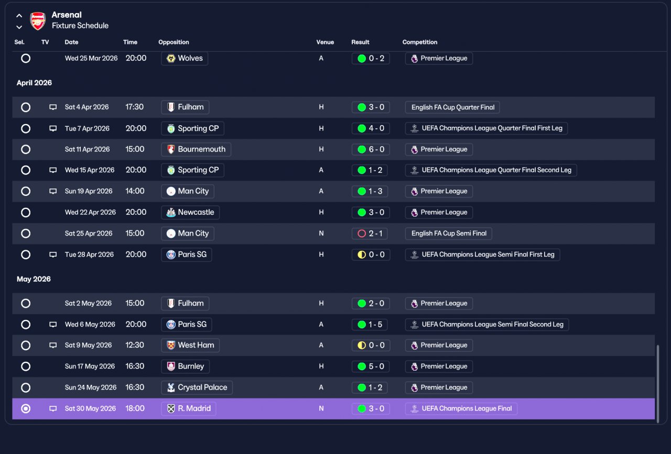
Task: Open English FA Cup Semi Final competition
Action: [x=449, y=234]
